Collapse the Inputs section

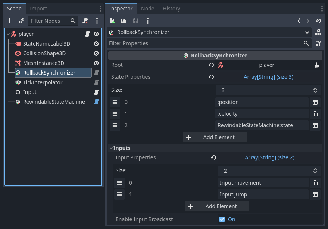(111, 148)
